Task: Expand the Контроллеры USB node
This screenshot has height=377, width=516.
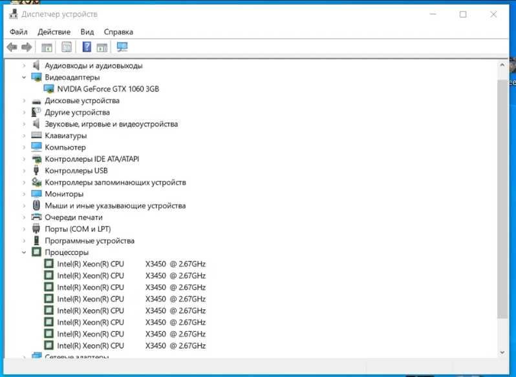Action: coord(24,171)
